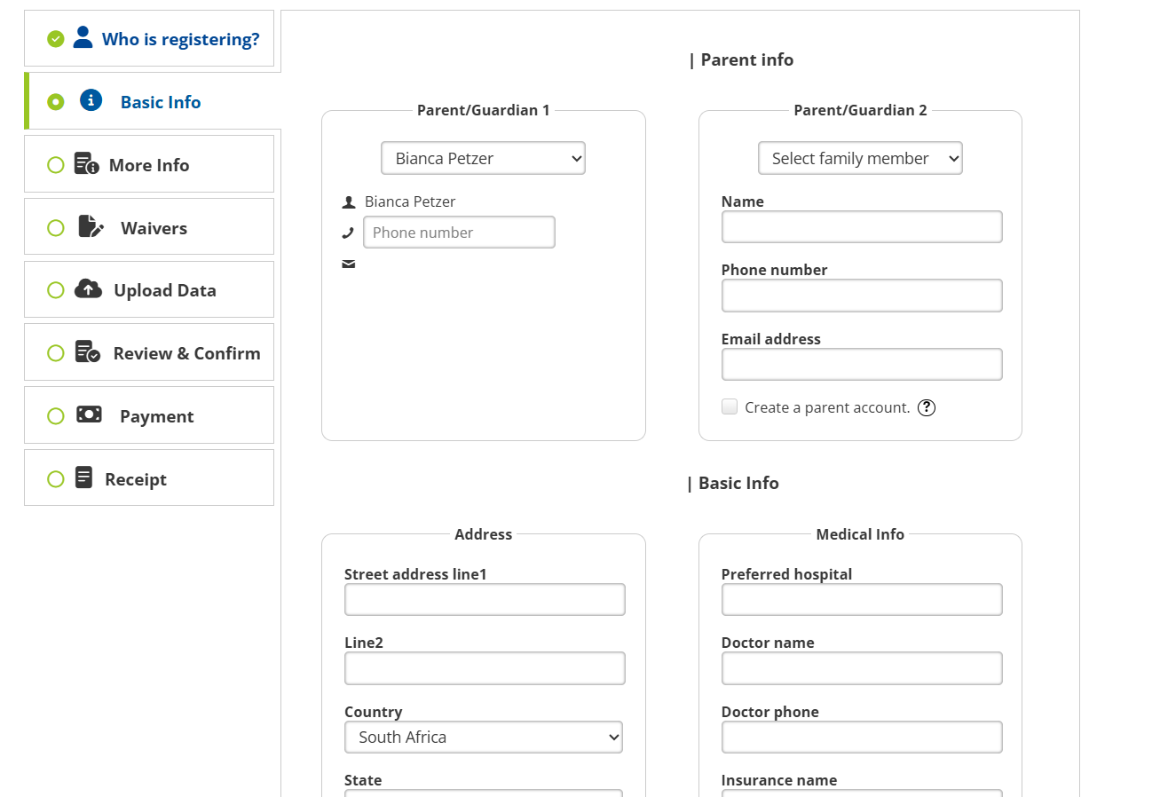Viewport: 1160px width, 797px height.
Task: Click the Review & Confirm checklist icon
Action: pos(87,352)
